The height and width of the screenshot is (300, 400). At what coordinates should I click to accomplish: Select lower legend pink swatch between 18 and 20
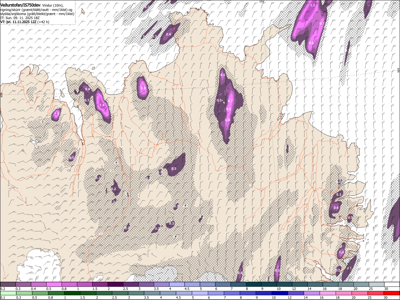344,293
